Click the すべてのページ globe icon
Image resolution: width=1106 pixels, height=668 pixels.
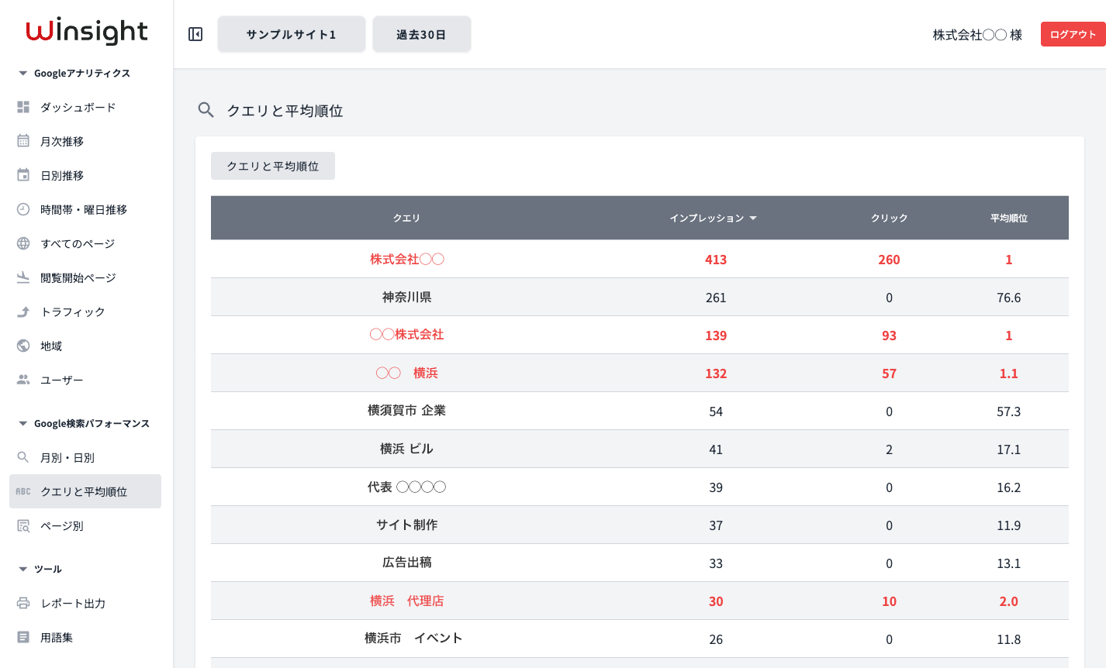coord(23,243)
